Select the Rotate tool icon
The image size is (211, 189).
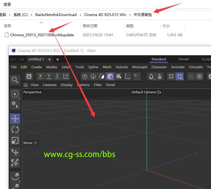15,130
